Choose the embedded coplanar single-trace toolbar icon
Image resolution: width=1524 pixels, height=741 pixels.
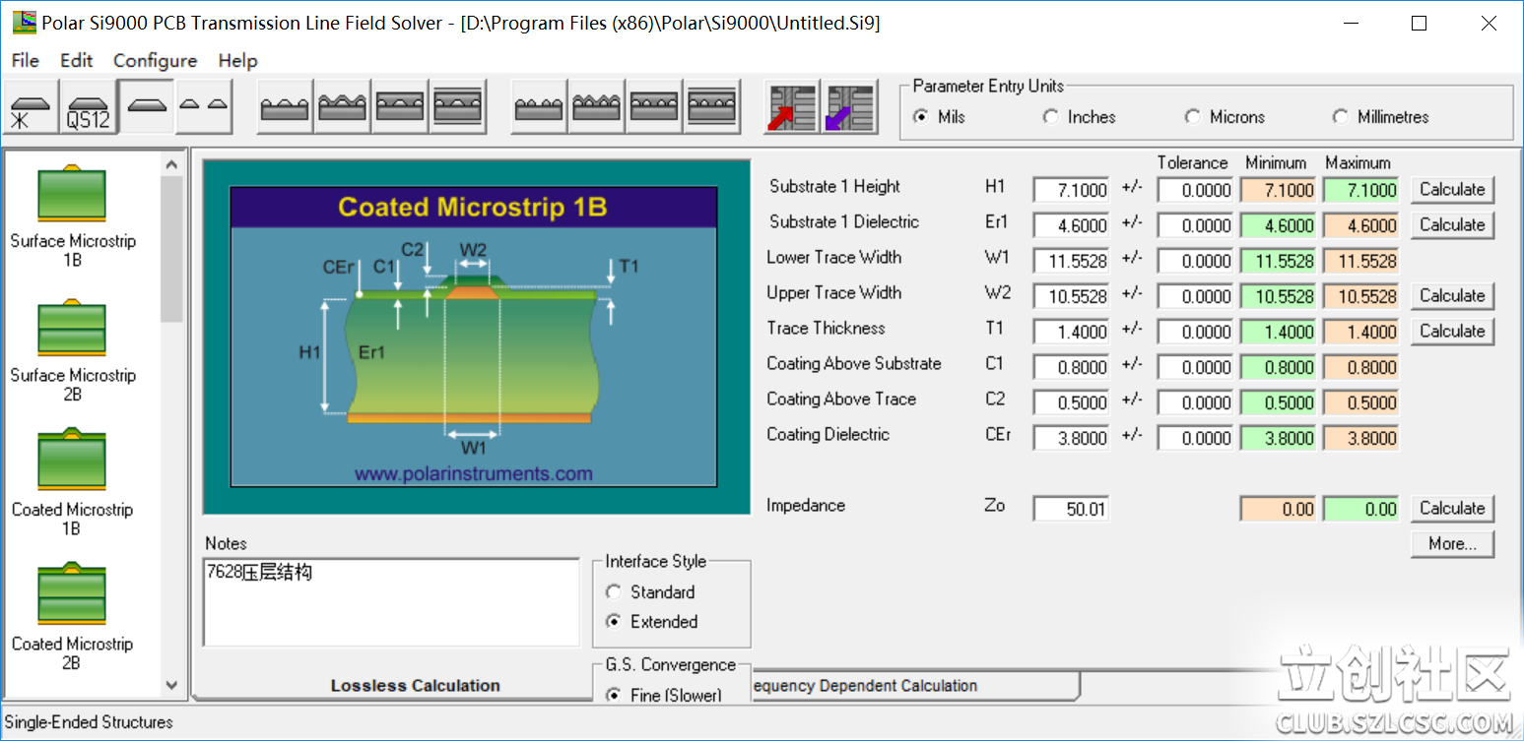(x=400, y=106)
